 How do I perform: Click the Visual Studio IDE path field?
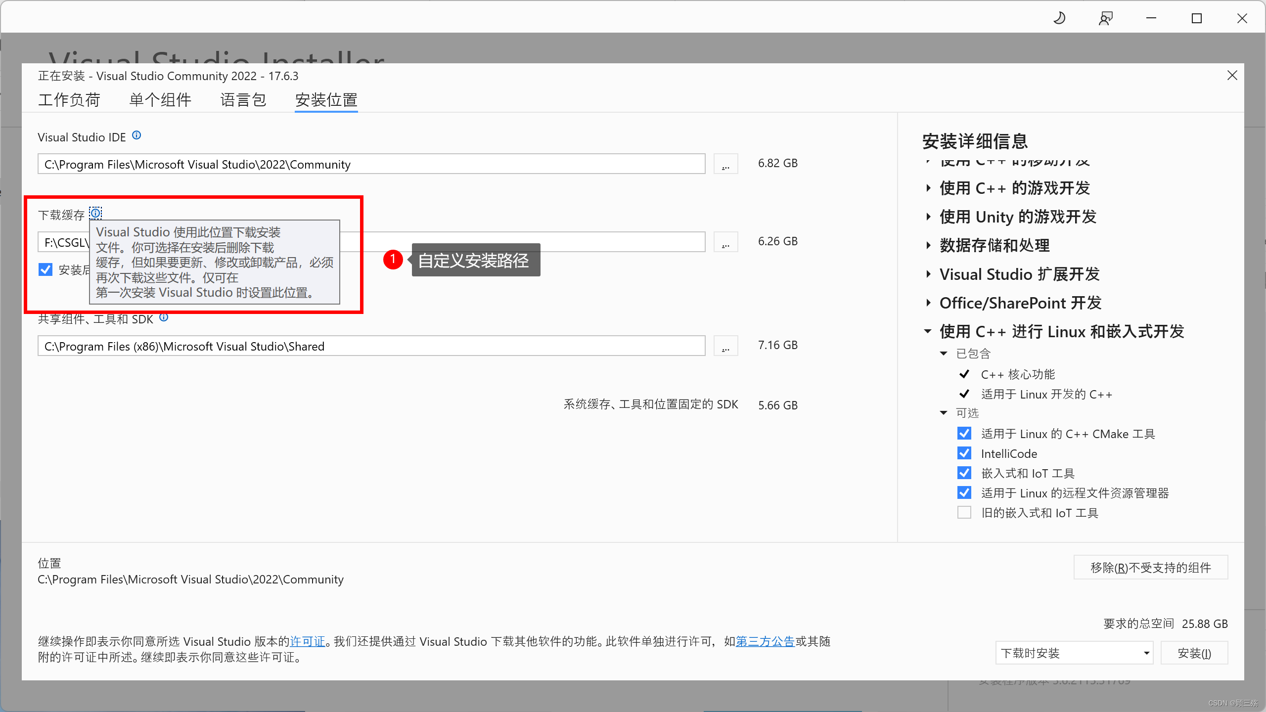click(371, 164)
